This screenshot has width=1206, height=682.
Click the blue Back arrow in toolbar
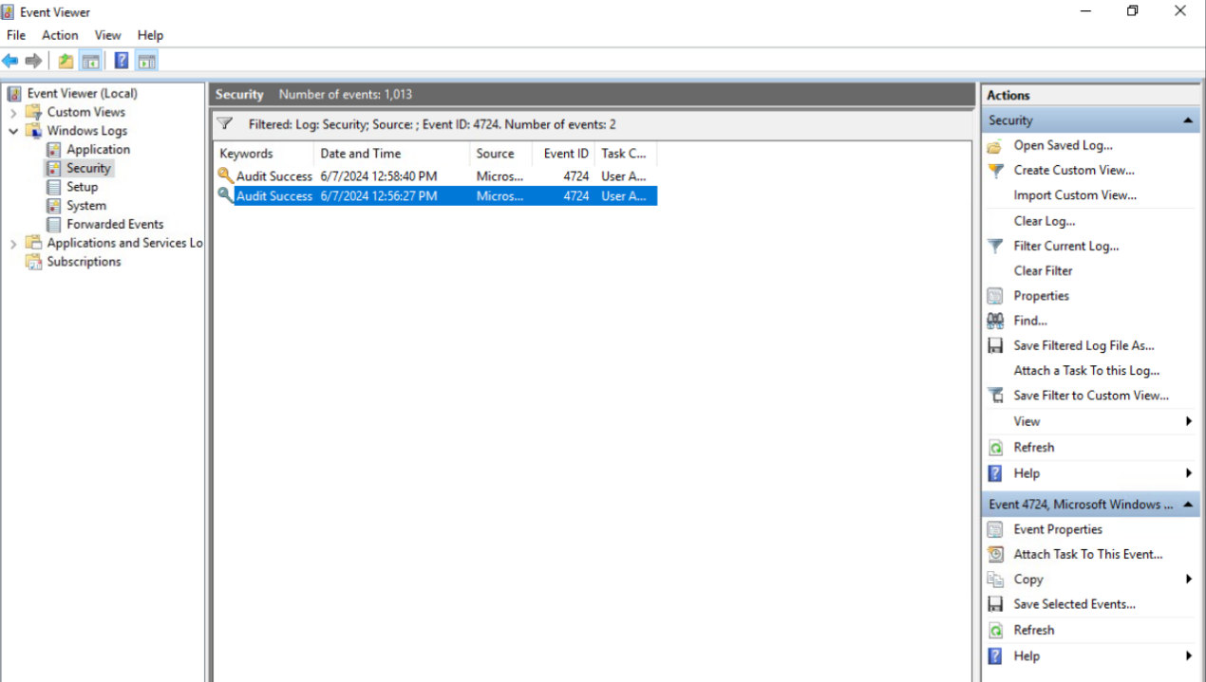(10, 62)
